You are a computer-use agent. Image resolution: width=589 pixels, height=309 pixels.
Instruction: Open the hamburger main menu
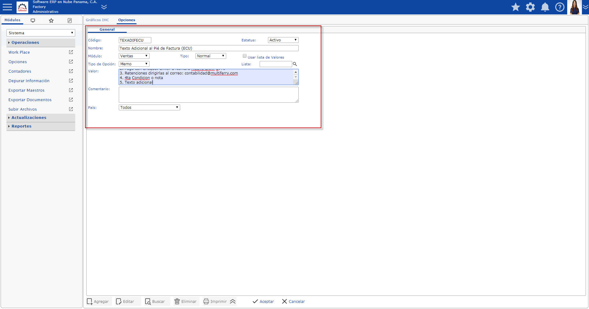pyautogui.click(x=7, y=7)
